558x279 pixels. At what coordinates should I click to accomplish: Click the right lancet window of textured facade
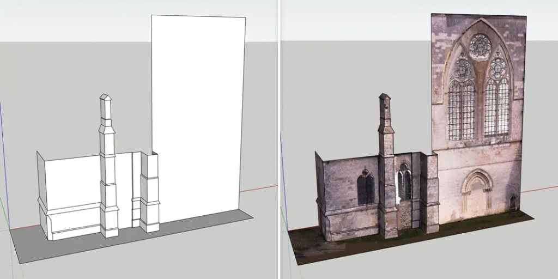click(497, 104)
